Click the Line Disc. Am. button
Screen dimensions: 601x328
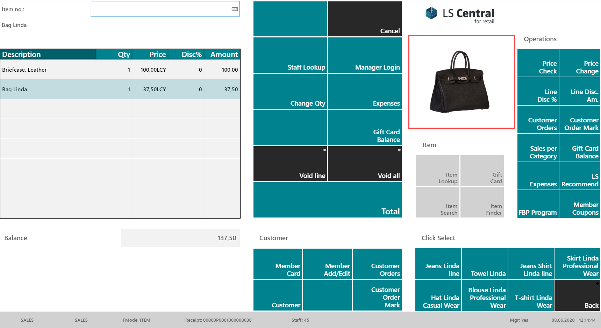click(580, 91)
